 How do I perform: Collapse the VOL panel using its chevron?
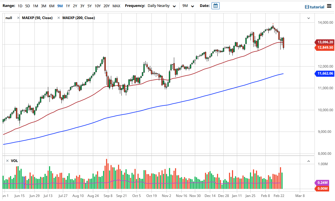click(308, 161)
